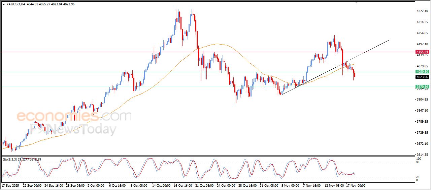Click the black triangle before XAUUSD,H4

[x=4, y=4]
